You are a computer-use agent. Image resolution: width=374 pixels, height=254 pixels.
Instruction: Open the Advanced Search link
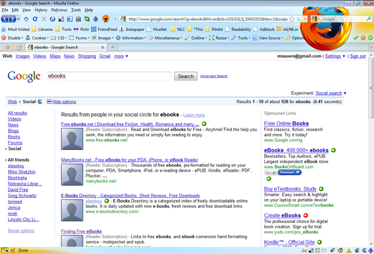[x=214, y=76]
